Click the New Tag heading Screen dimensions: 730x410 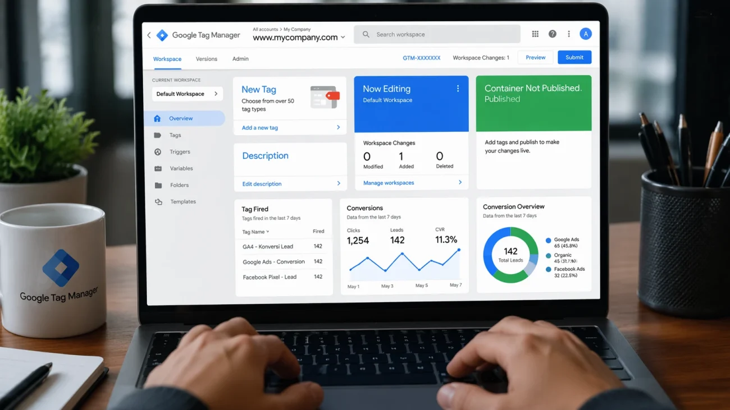[259, 90]
